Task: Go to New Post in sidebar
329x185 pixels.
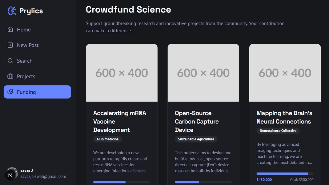Action: (28, 45)
